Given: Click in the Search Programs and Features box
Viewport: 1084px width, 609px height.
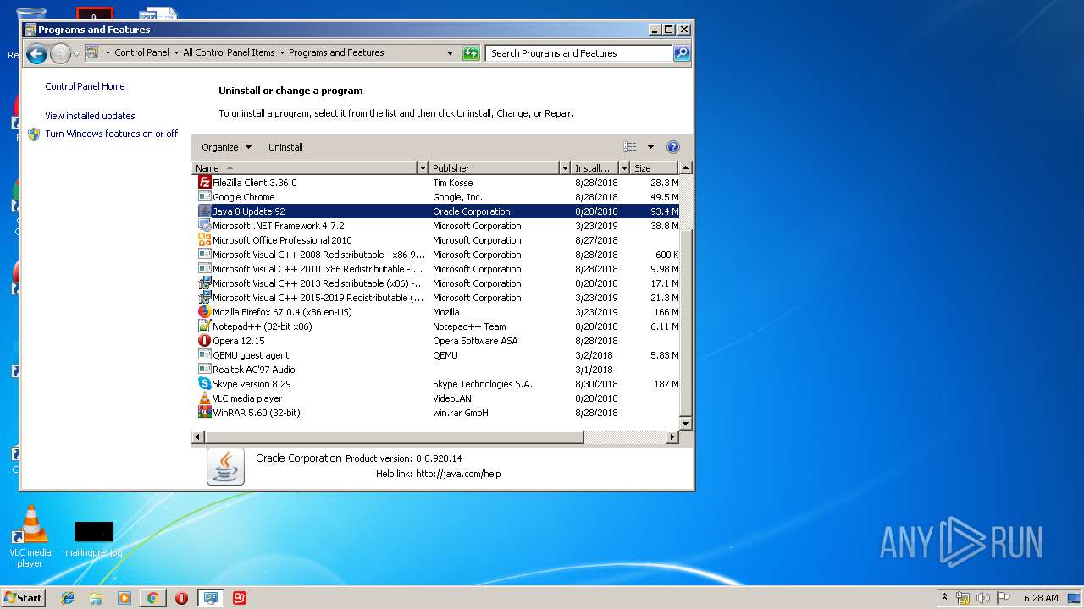Looking at the screenshot, I should coord(580,53).
